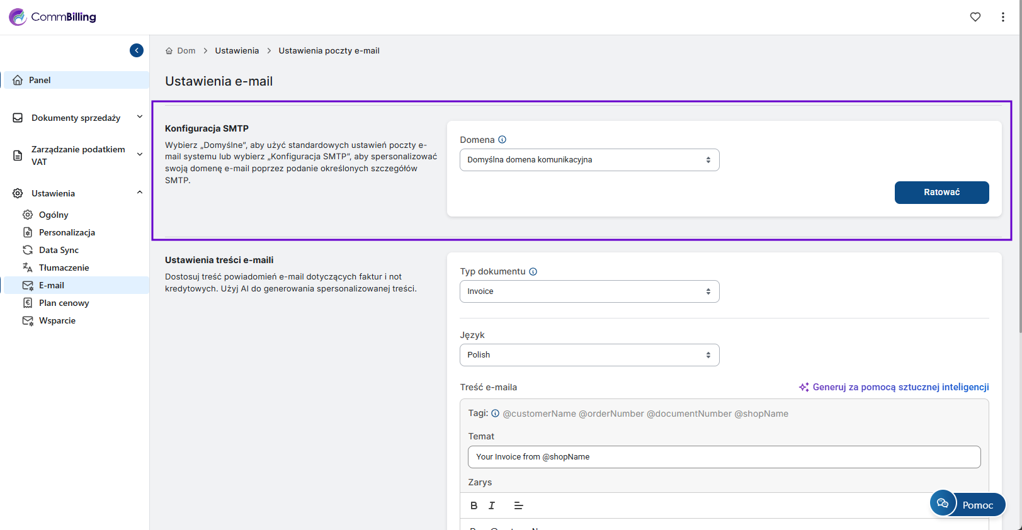Viewport: 1022px width, 530px height.
Task: Open the Pomoc chat widget
Action: point(968,504)
